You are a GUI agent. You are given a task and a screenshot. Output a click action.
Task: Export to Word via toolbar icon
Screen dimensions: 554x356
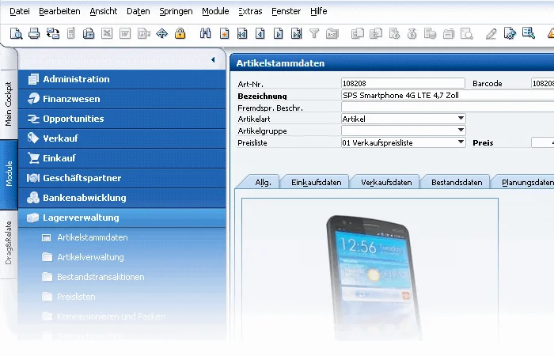[x=125, y=33]
